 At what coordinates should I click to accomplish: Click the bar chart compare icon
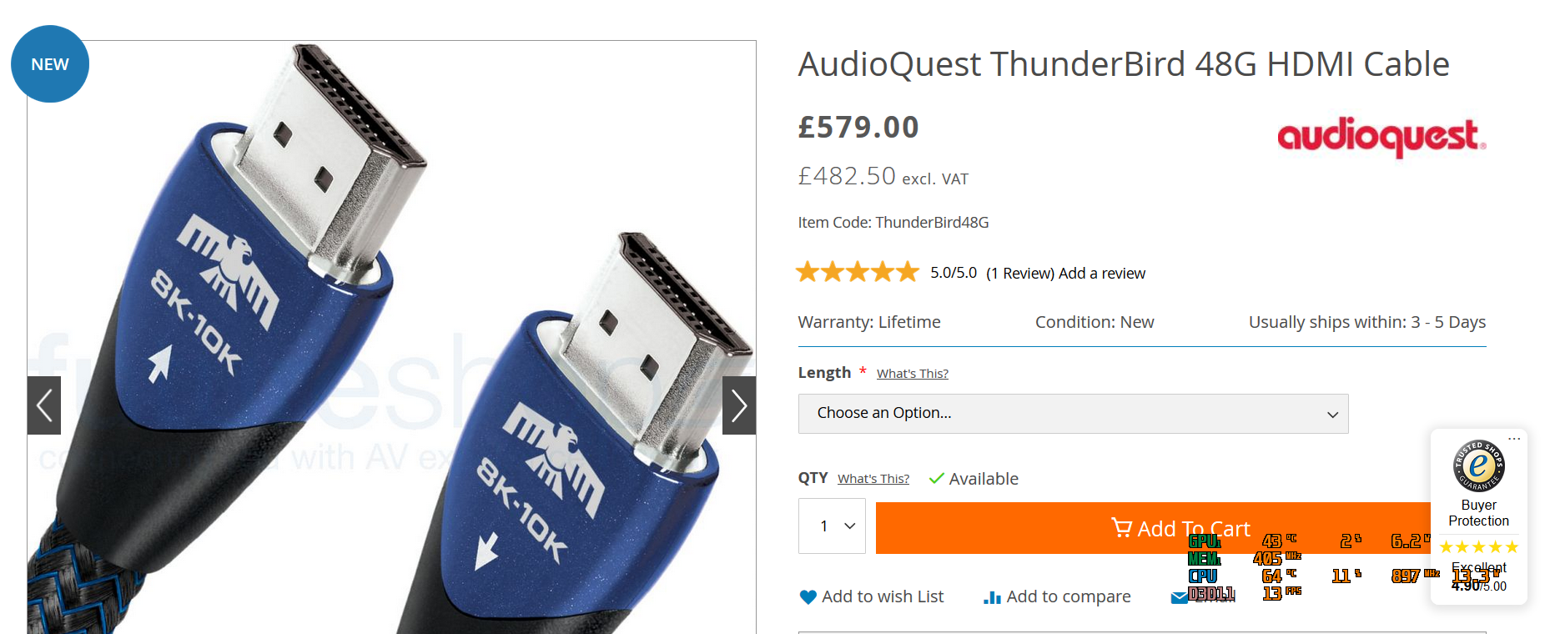(x=992, y=597)
